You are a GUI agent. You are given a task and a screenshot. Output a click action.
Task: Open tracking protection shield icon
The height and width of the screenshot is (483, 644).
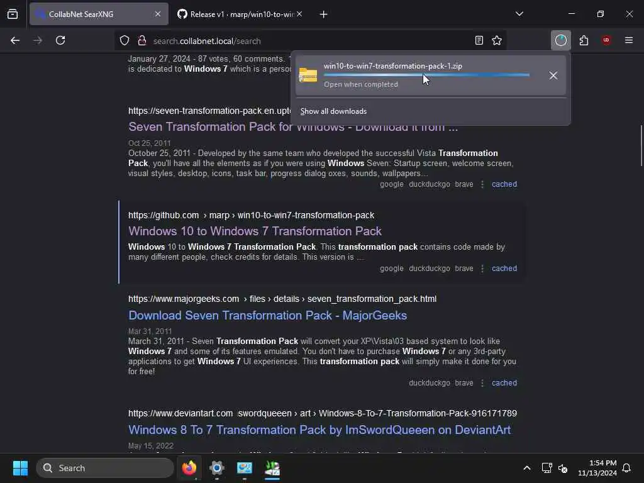point(125,40)
